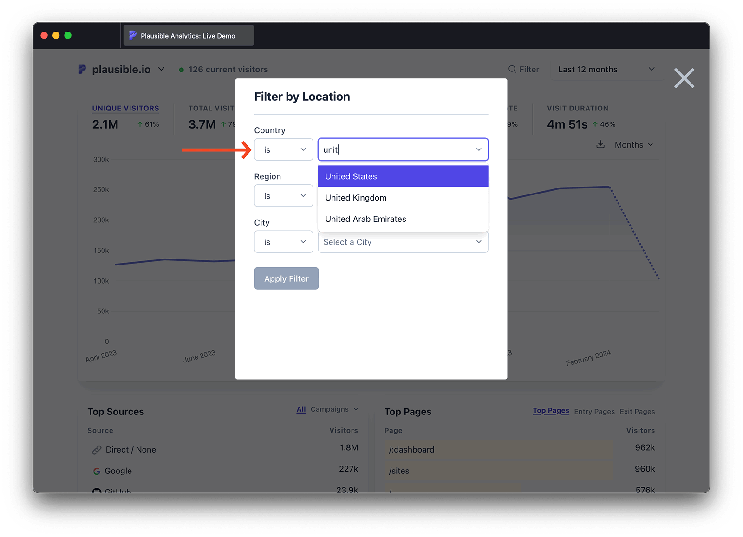
Task: Open the /:dashboard page in Top Pages
Action: (411, 449)
